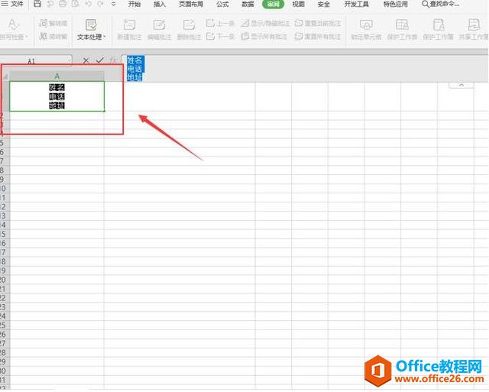Viewport: 489px width, 392px height.
Task: Expand the quick access toolbar dropdown arrow
Action: (x=114, y=4)
